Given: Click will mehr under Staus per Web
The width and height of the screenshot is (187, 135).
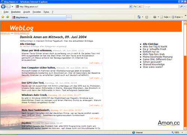Looking at the screenshot, I should click(96, 63).
